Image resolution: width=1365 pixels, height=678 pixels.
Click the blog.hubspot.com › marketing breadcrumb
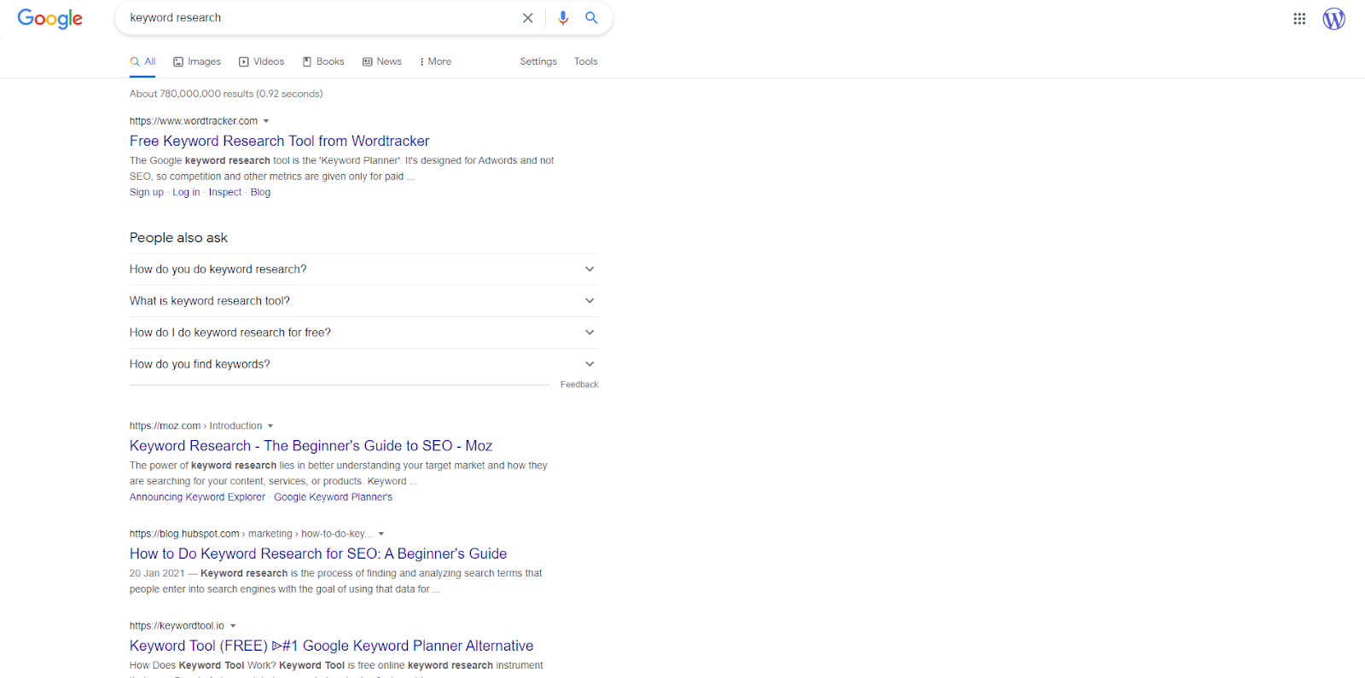pyautogui.click(x=251, y=534)
